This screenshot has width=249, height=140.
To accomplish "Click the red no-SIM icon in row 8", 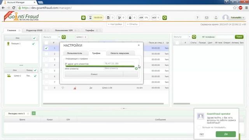I will click(75, 88).
